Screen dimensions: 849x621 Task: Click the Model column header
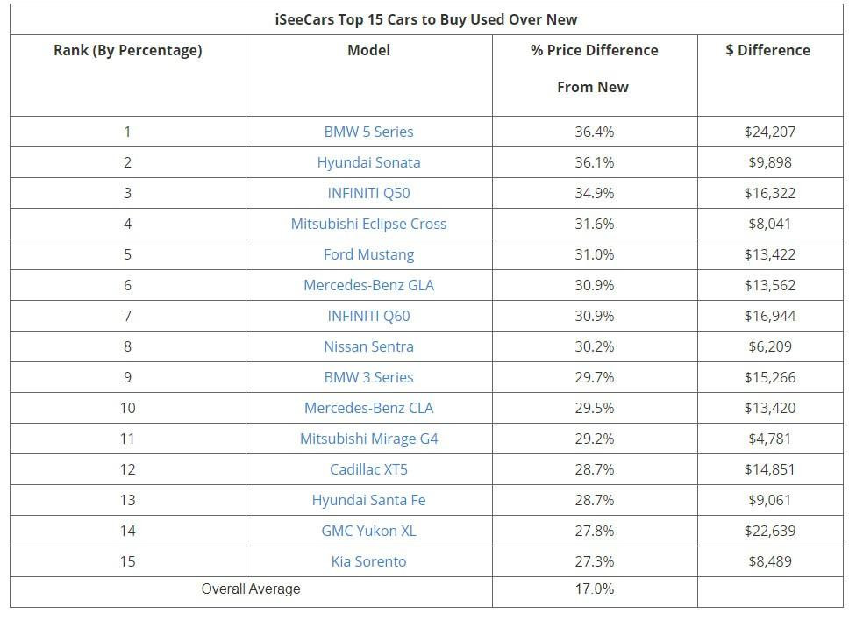coord(368,50)
